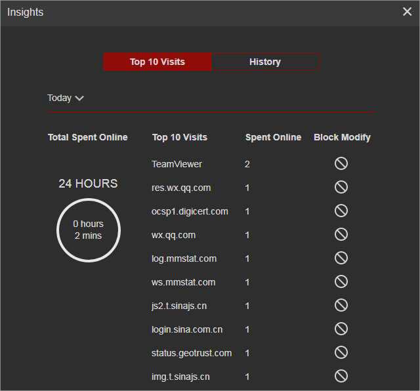Click TeamViewer's spent online value 2

coord(247,164)
